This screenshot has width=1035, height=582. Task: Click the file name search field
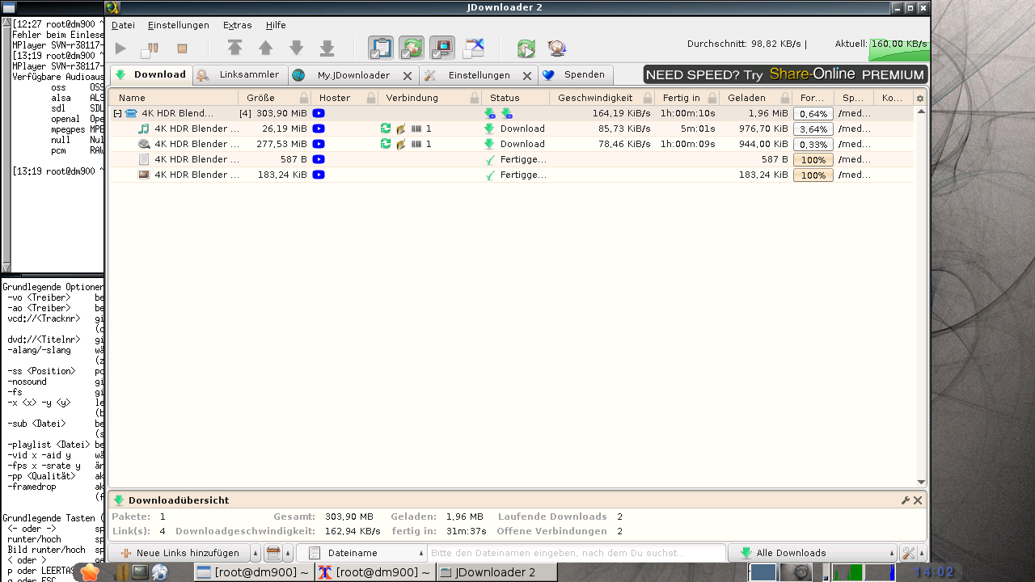(576, 553)
